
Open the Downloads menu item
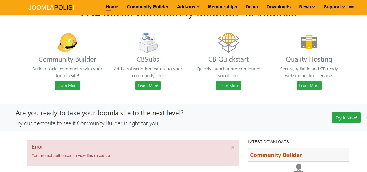tap(279, 7)
